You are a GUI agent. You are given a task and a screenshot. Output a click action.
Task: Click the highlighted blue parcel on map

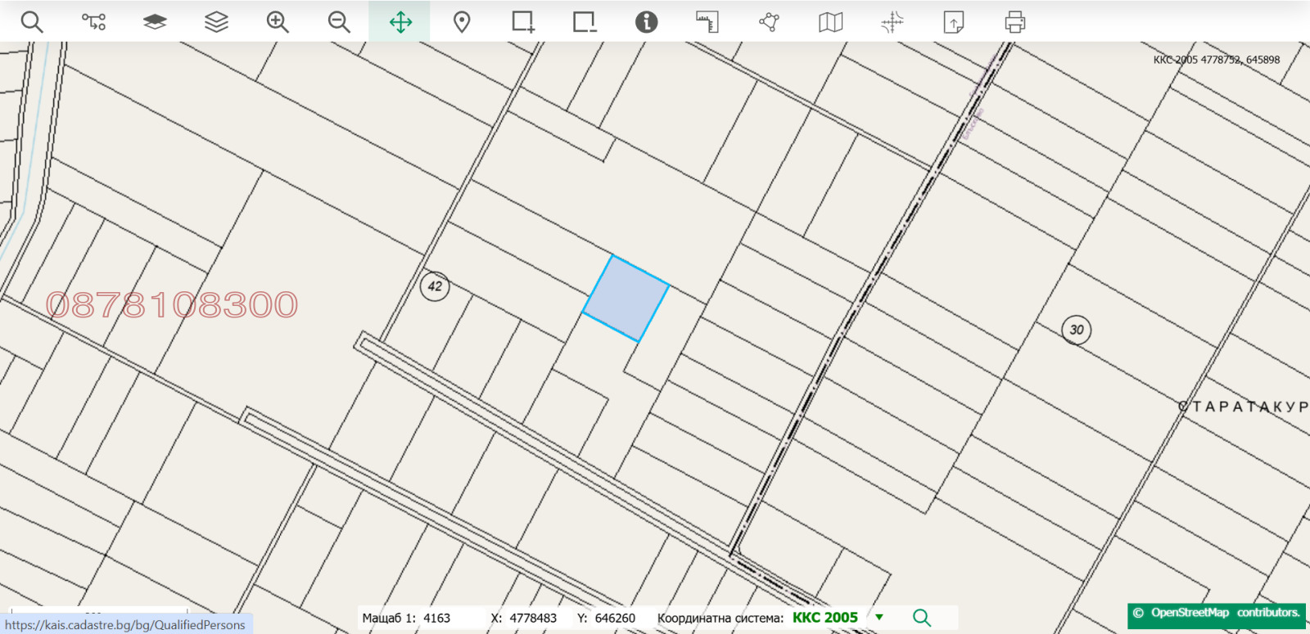tap(626, 299)
